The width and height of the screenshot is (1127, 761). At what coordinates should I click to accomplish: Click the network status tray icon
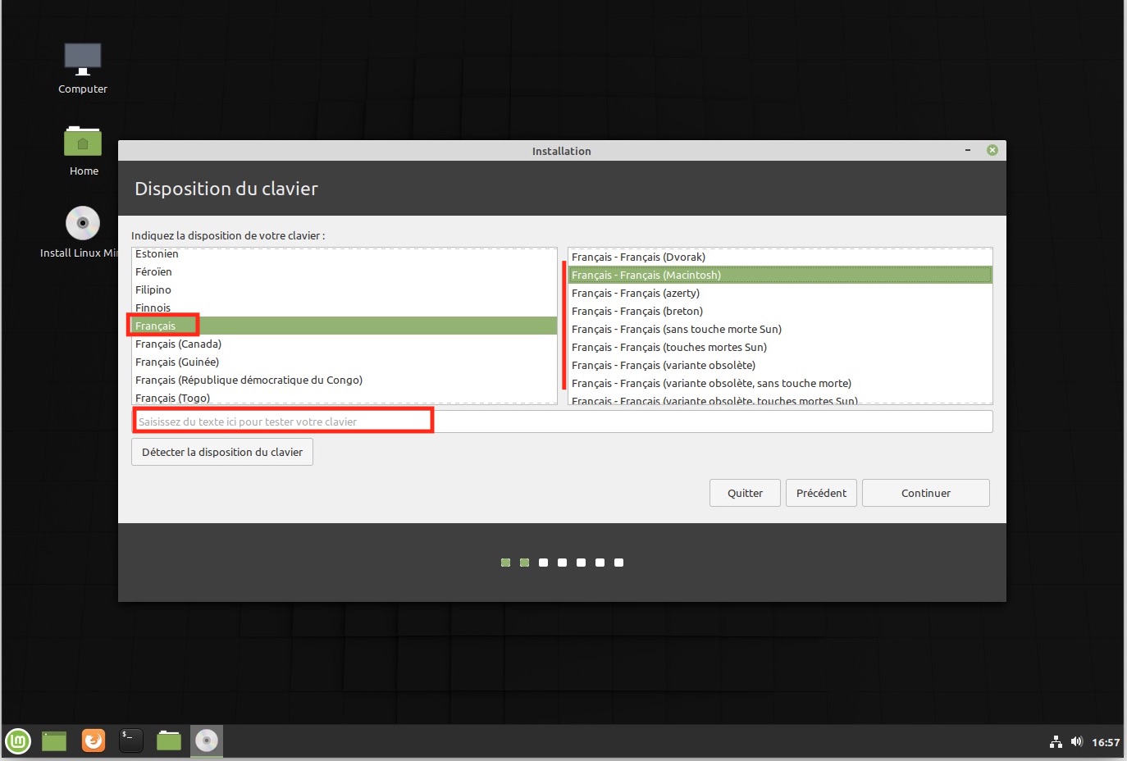(x=1056, y=742)
